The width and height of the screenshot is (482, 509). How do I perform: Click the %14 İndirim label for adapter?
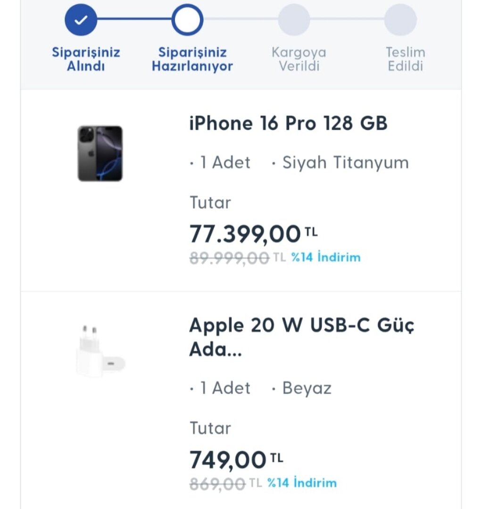point(302,483)
